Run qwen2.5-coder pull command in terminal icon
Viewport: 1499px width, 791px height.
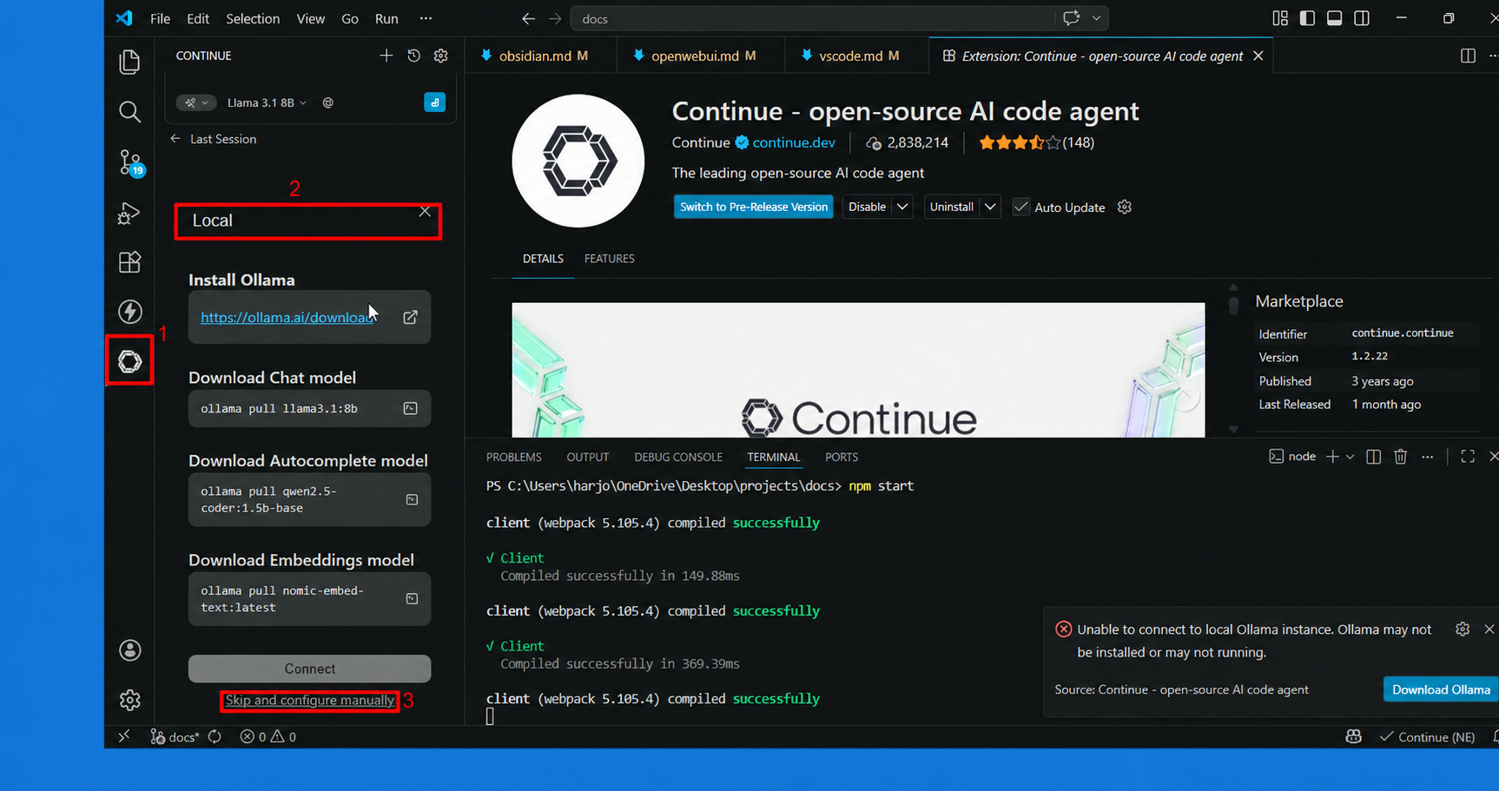coord(412,499)
